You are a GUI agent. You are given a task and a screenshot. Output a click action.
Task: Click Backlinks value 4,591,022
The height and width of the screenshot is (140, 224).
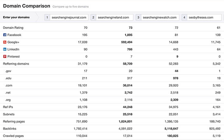[125, 128]
